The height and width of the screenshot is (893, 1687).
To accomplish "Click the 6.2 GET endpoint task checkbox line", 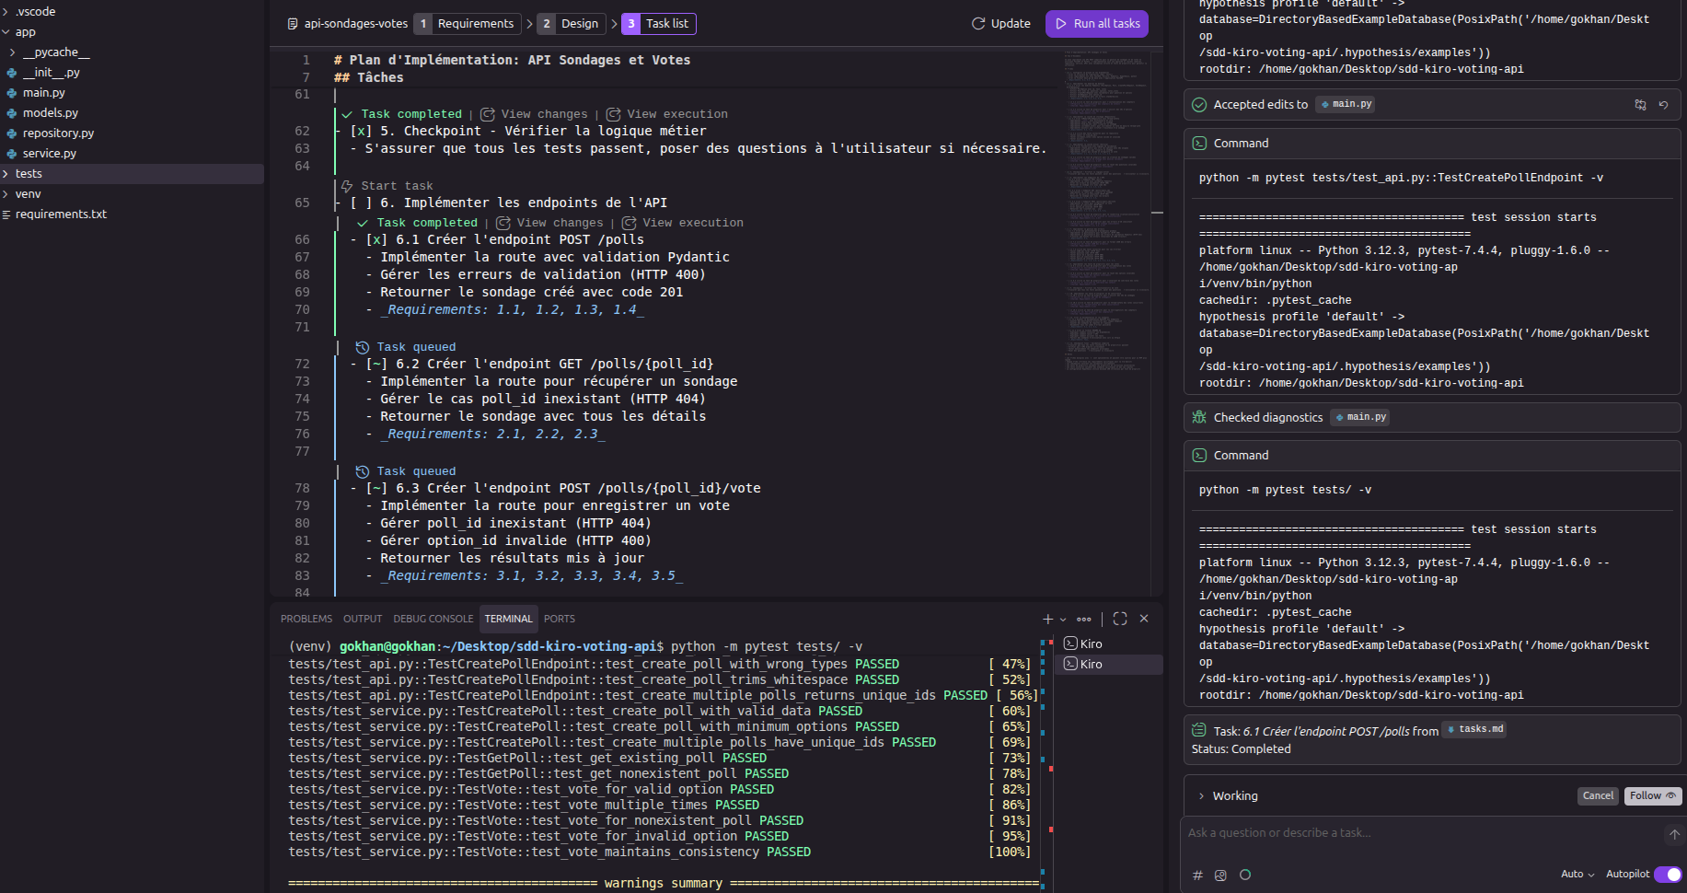I will coord(540,365).
